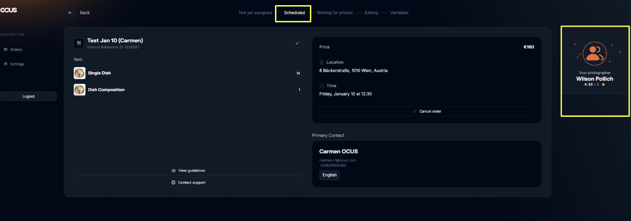
Task: Open Settings in the navigation sidebar
Action: (x=17, y=64)
